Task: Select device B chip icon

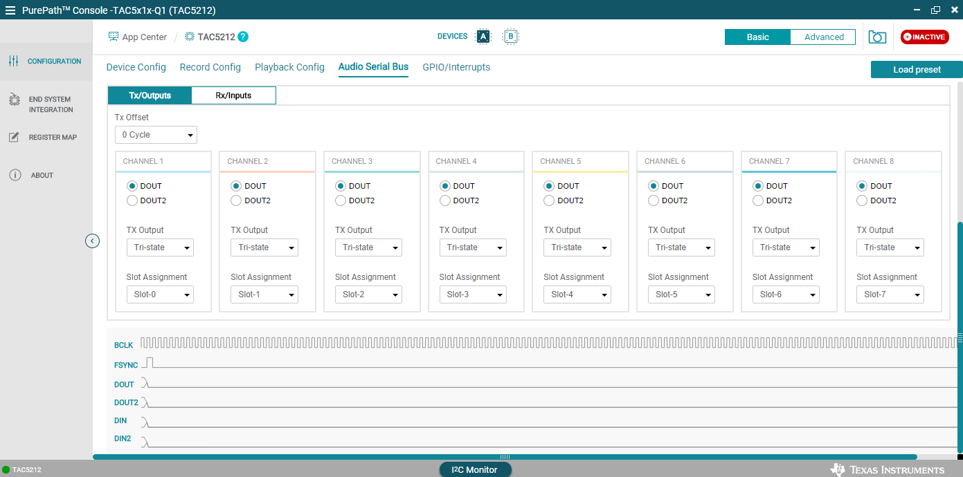Action: [511, 37]
